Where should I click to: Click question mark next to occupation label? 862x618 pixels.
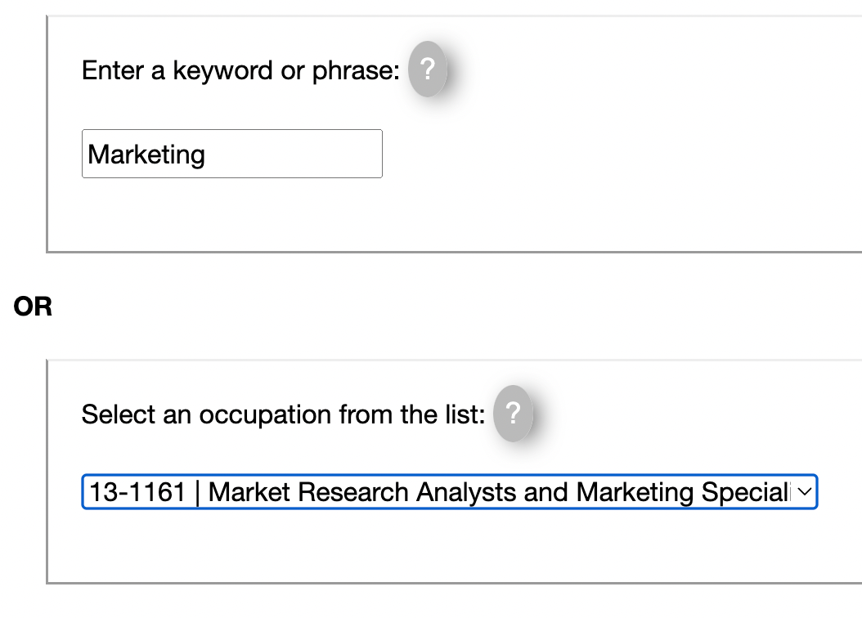point(513,414)
